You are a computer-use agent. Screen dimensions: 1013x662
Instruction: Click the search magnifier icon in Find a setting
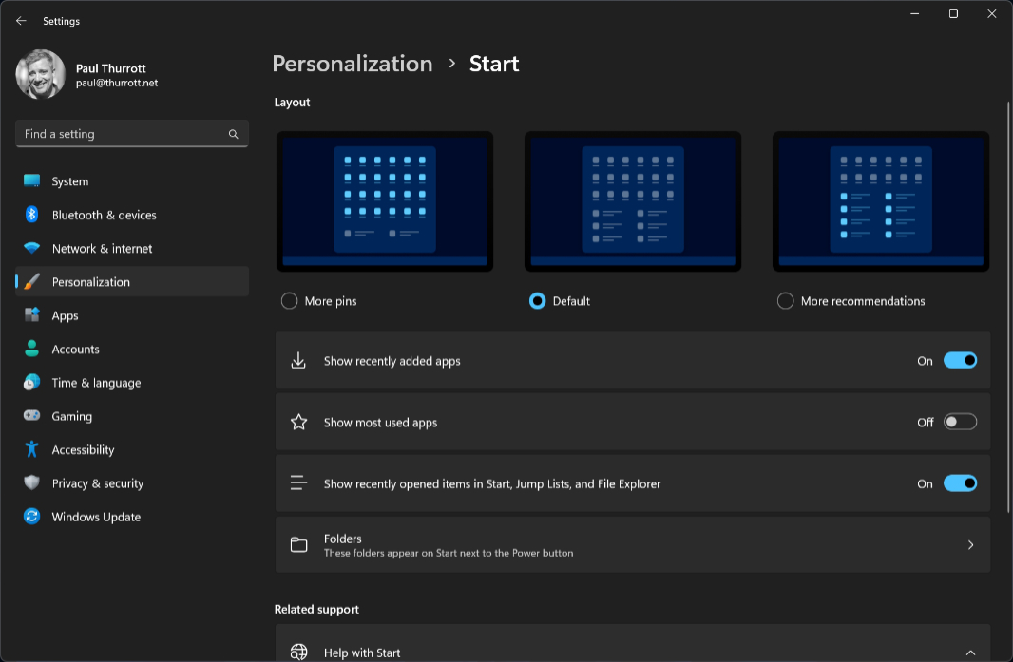pos(233,134)
